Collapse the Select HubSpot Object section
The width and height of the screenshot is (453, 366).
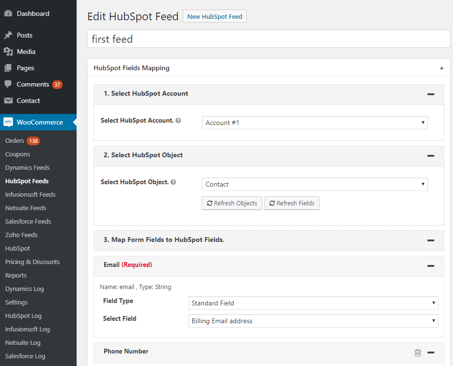pyautogui.click(x=431, y=156)
